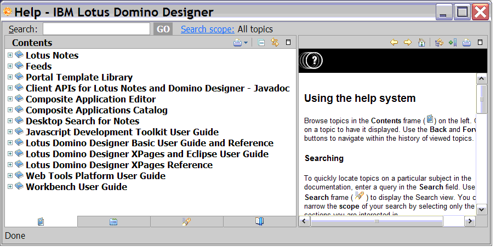The width and height of the screenshot is (496, 247).
Task: Click the help question mark logo banner
Action: [311, 60]
